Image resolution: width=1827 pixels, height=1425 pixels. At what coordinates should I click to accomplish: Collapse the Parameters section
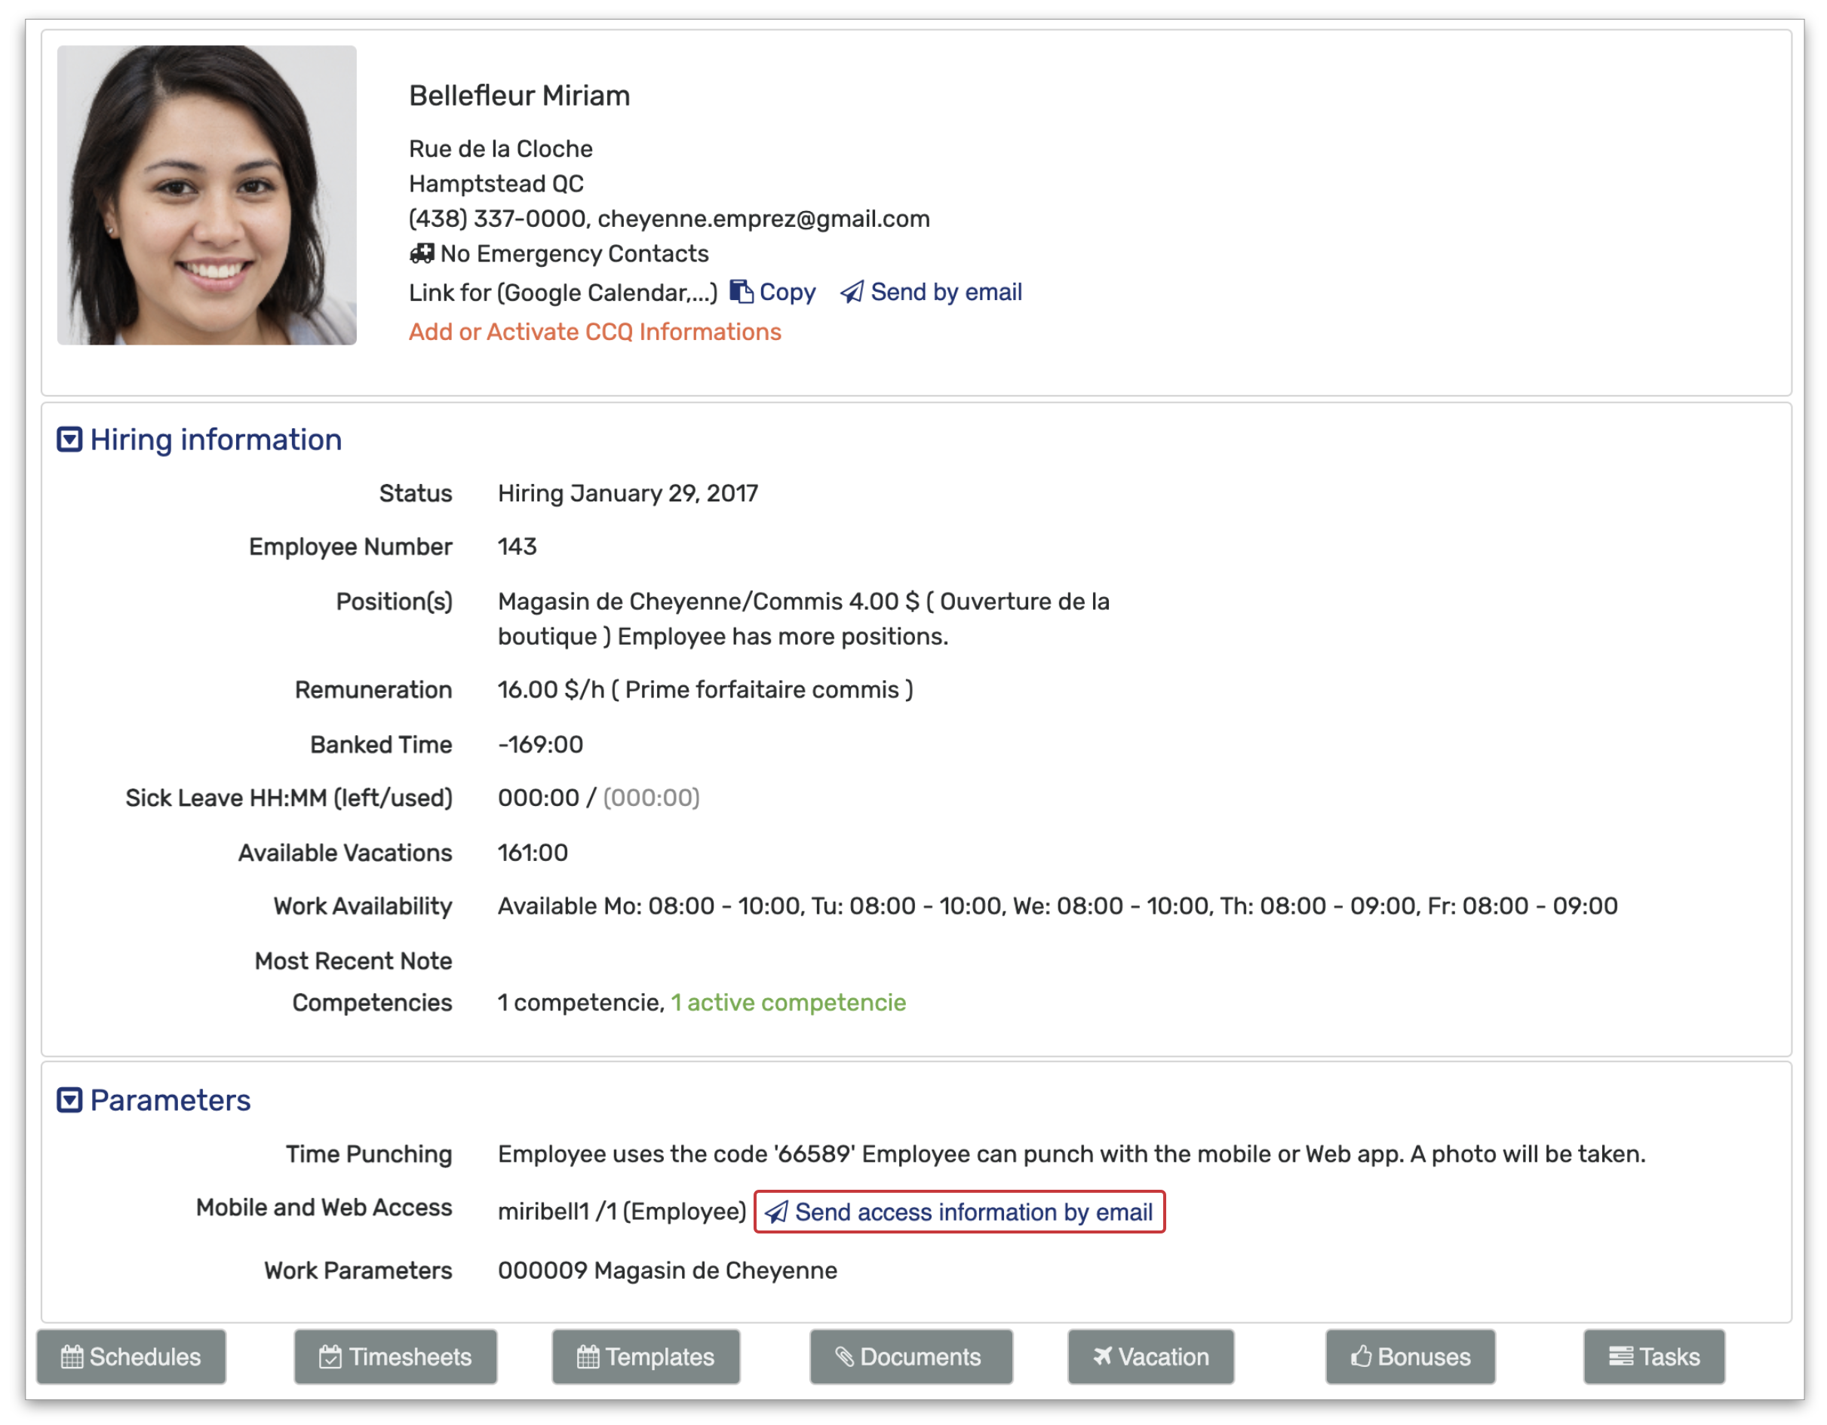[69, 1100]
